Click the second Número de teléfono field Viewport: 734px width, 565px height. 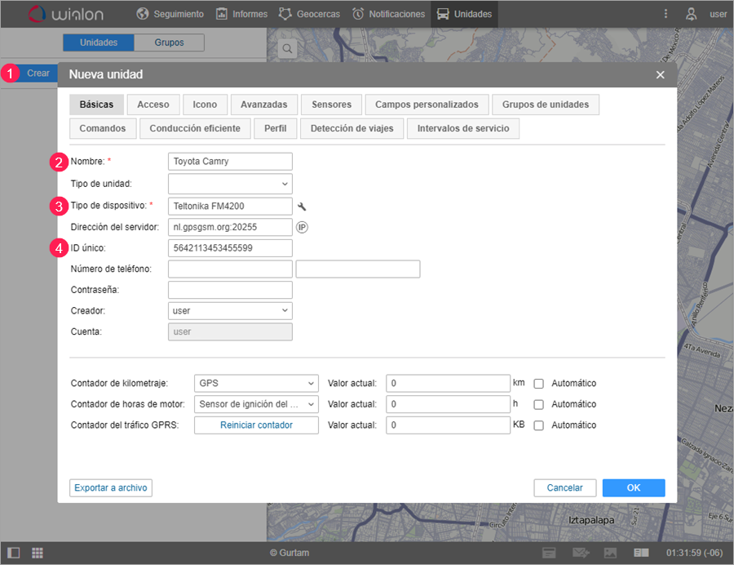pyautogui.click(x=358, y=269)
